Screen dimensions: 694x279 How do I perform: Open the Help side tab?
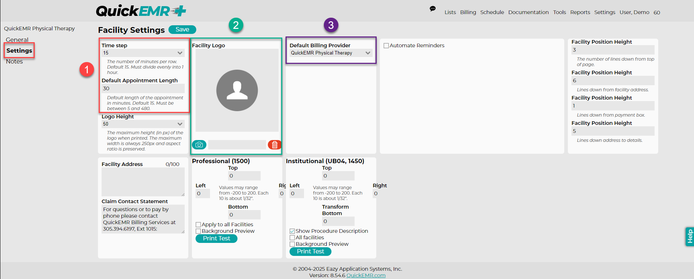coord(690,236)
